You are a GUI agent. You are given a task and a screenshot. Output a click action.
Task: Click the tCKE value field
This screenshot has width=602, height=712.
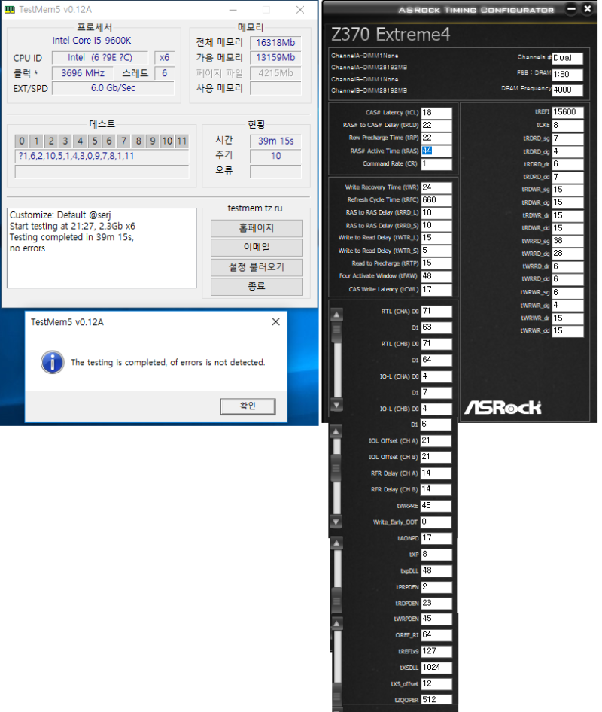567,126
